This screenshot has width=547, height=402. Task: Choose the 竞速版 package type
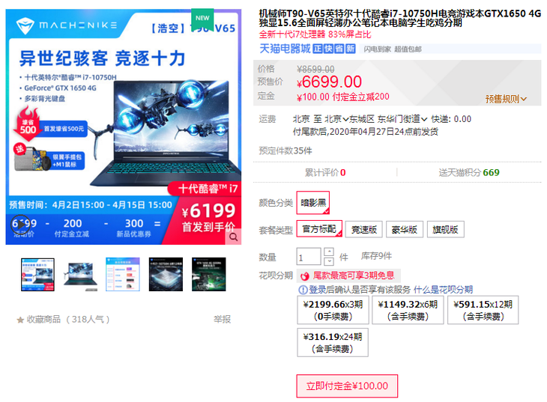point(364,229)
